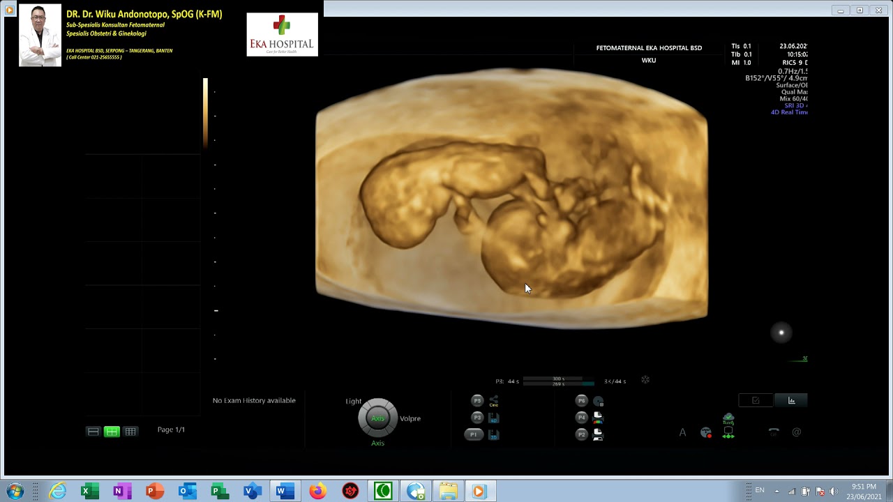Click the '4D Real Time' mode label
Screen dimensions: 893x502
789,112
